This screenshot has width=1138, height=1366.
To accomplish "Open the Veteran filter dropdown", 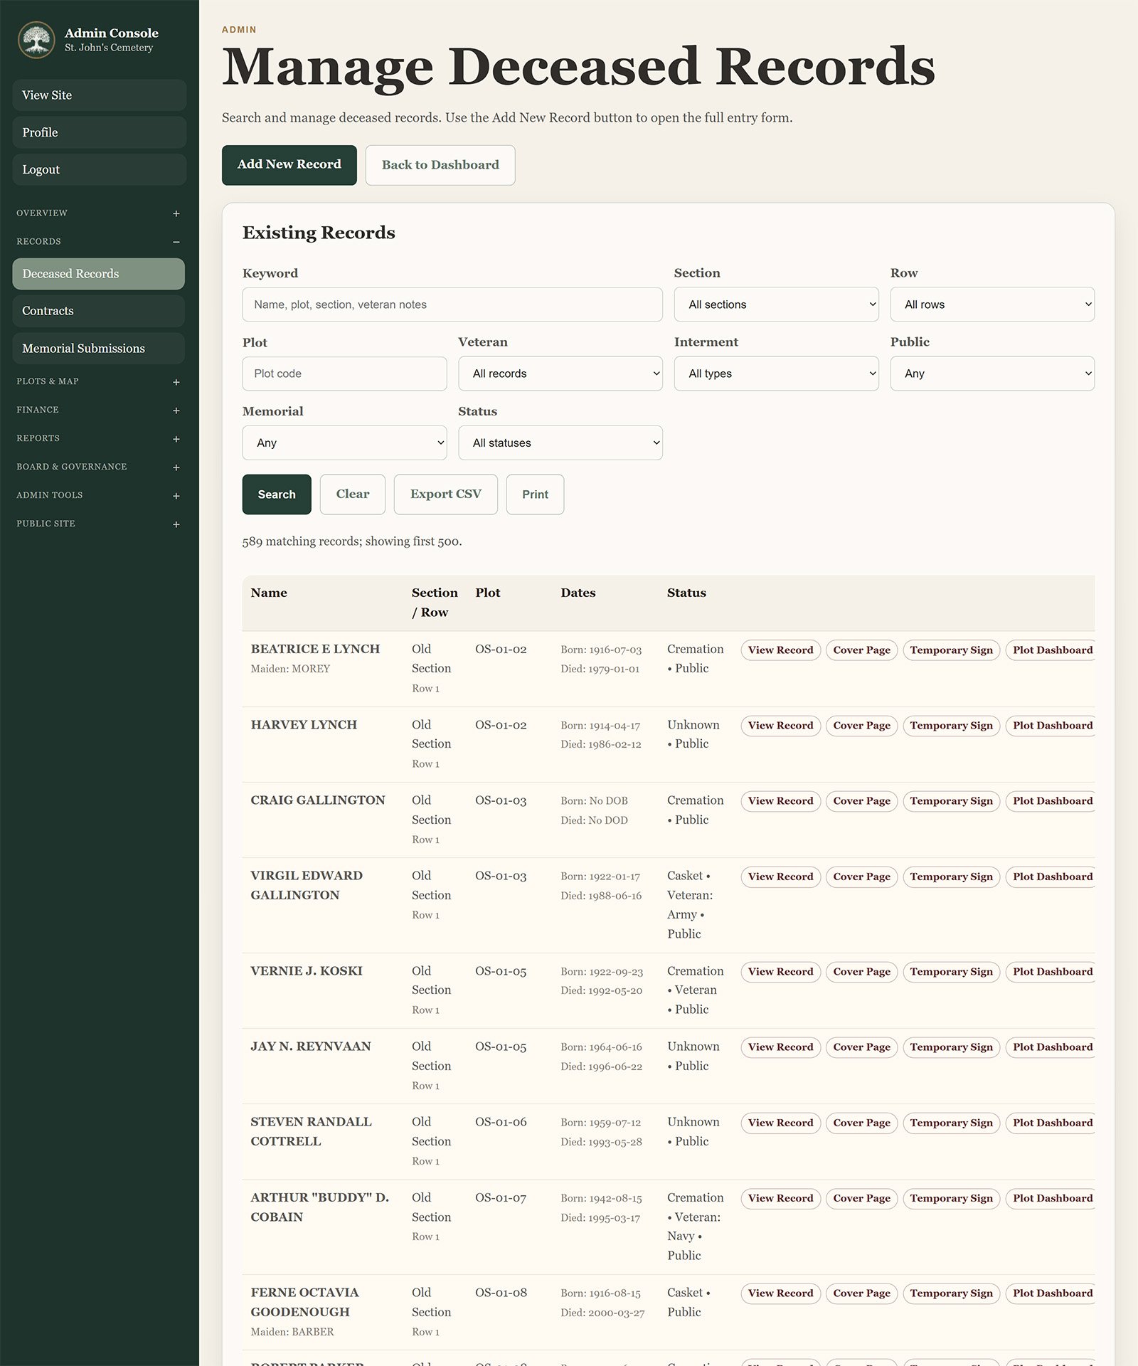I will click(560, 374).
